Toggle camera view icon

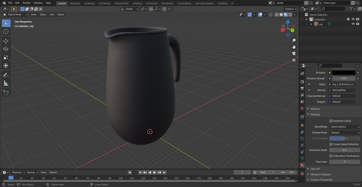[x=294, y=54]
